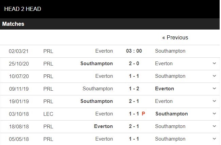Click the LEC competition label
The height and width of the screenshot is (145, 221).
pos(48,114)
